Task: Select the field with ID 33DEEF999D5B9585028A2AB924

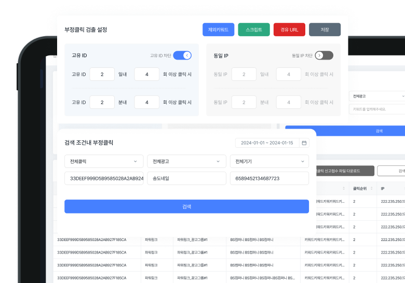Action: [104, 178]
